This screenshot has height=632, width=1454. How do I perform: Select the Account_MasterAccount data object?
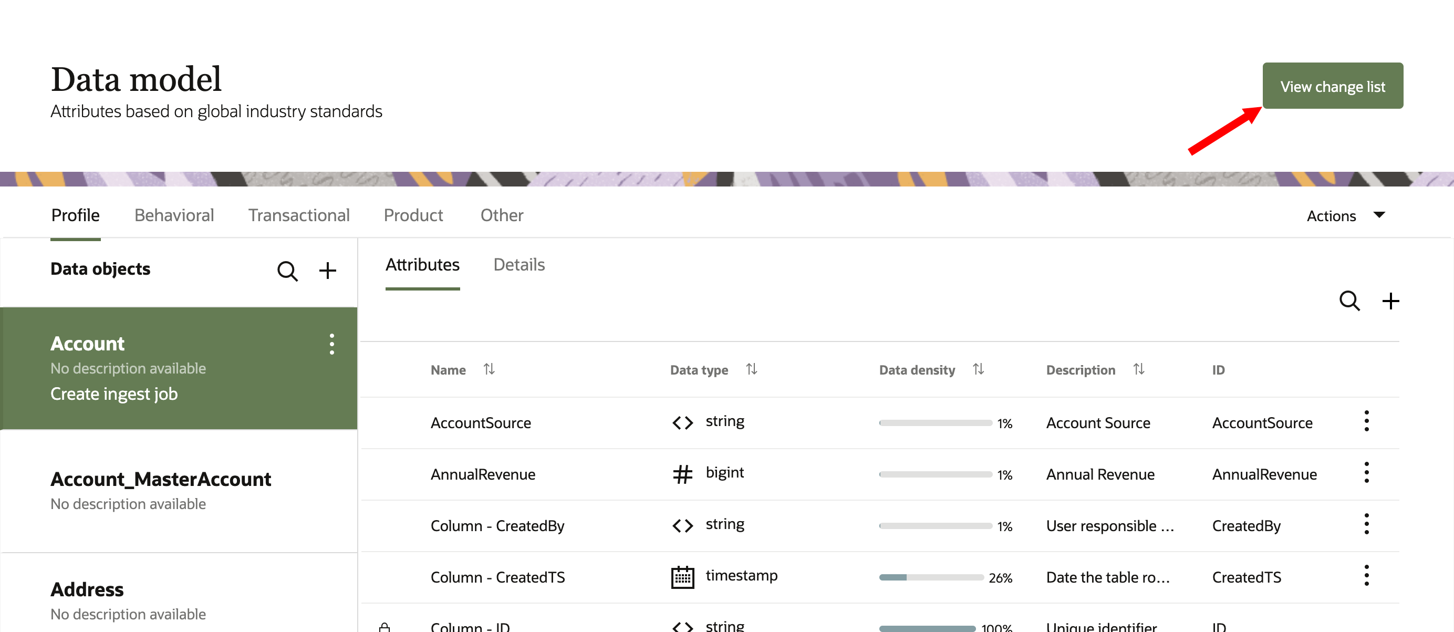click(x=161, y=479)
